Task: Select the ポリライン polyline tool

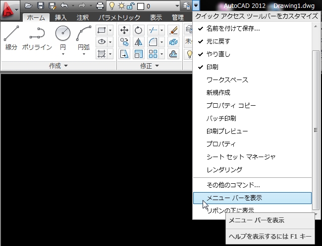Action: (x=37, y=38)
